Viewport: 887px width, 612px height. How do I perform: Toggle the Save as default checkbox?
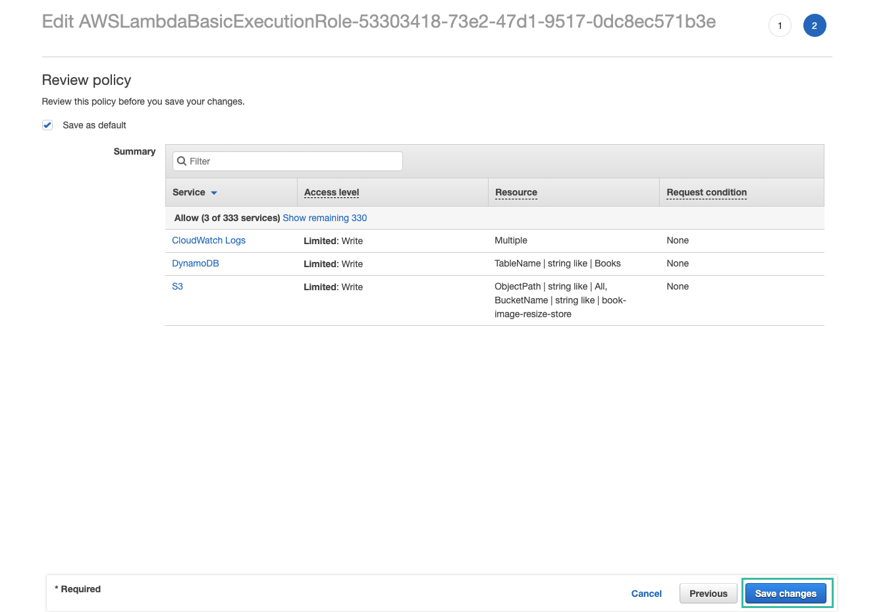coord(47,124)
